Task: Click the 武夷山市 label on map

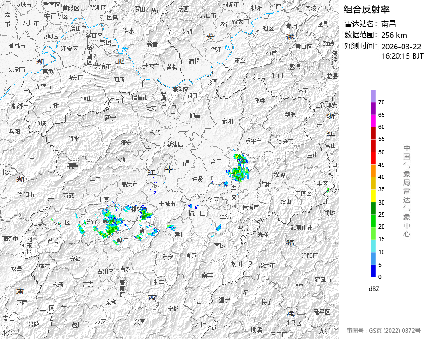Action: pyautogui.click(x=301, y=227)
